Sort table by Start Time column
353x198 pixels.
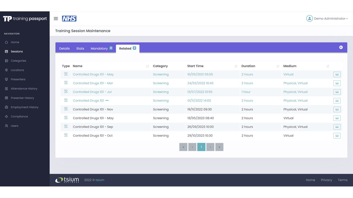236,66
